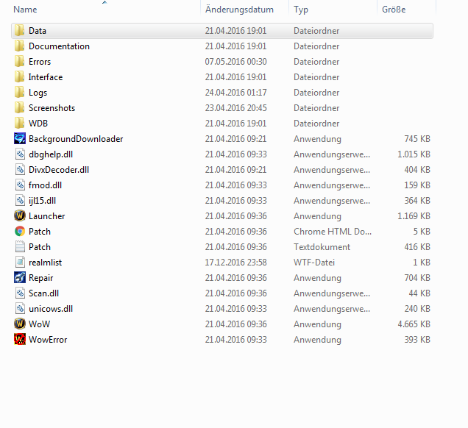Click the 'DivxDecoder.dll' file name
This screenshot has width=468, height=428.
pos(59,170)
